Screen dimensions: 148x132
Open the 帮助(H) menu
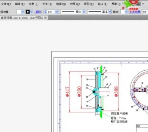[x=116, y=4]
